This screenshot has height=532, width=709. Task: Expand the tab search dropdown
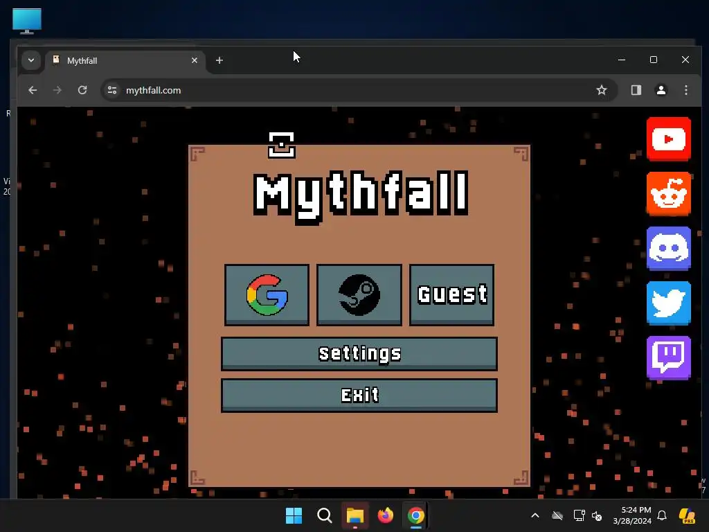click(31, 60)
